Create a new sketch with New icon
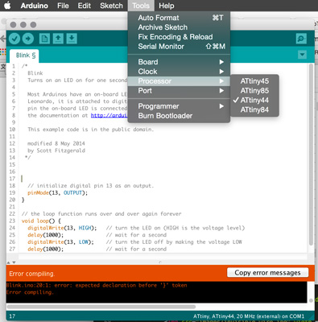This screenshot has width=318, height=322. click(x=44, y=39)
